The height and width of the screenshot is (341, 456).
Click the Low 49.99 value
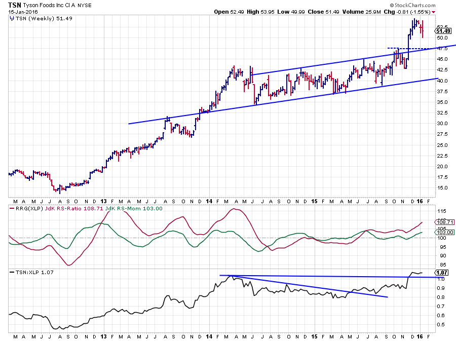point(291,12)
